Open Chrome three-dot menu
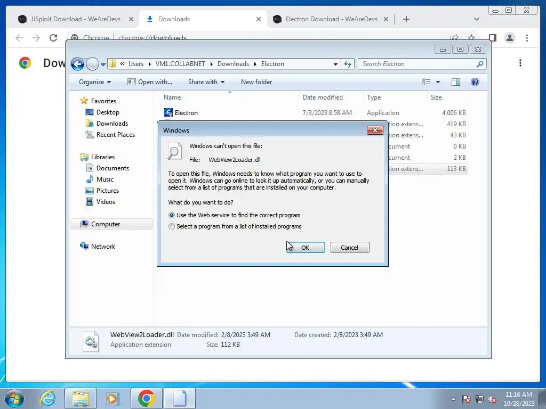 pos(527,38)
